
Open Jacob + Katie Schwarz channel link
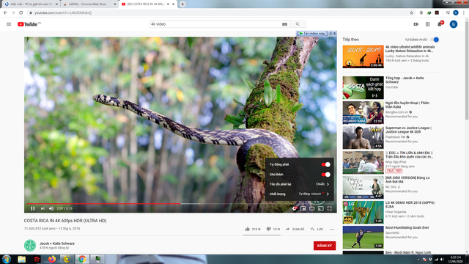coord(57,243)
